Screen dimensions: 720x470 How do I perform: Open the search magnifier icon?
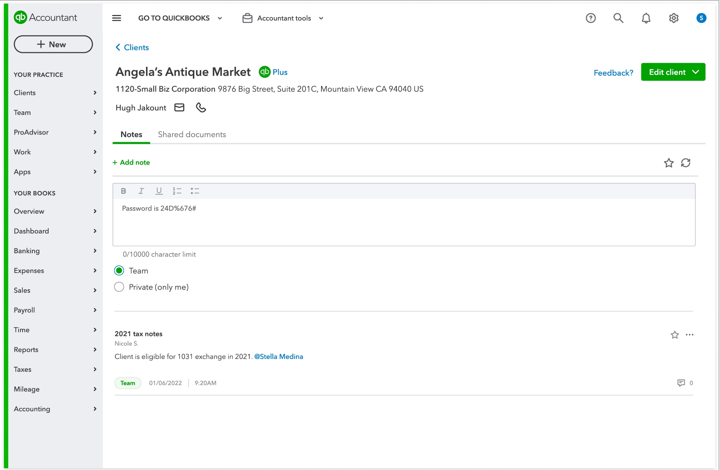pos(618,18)
